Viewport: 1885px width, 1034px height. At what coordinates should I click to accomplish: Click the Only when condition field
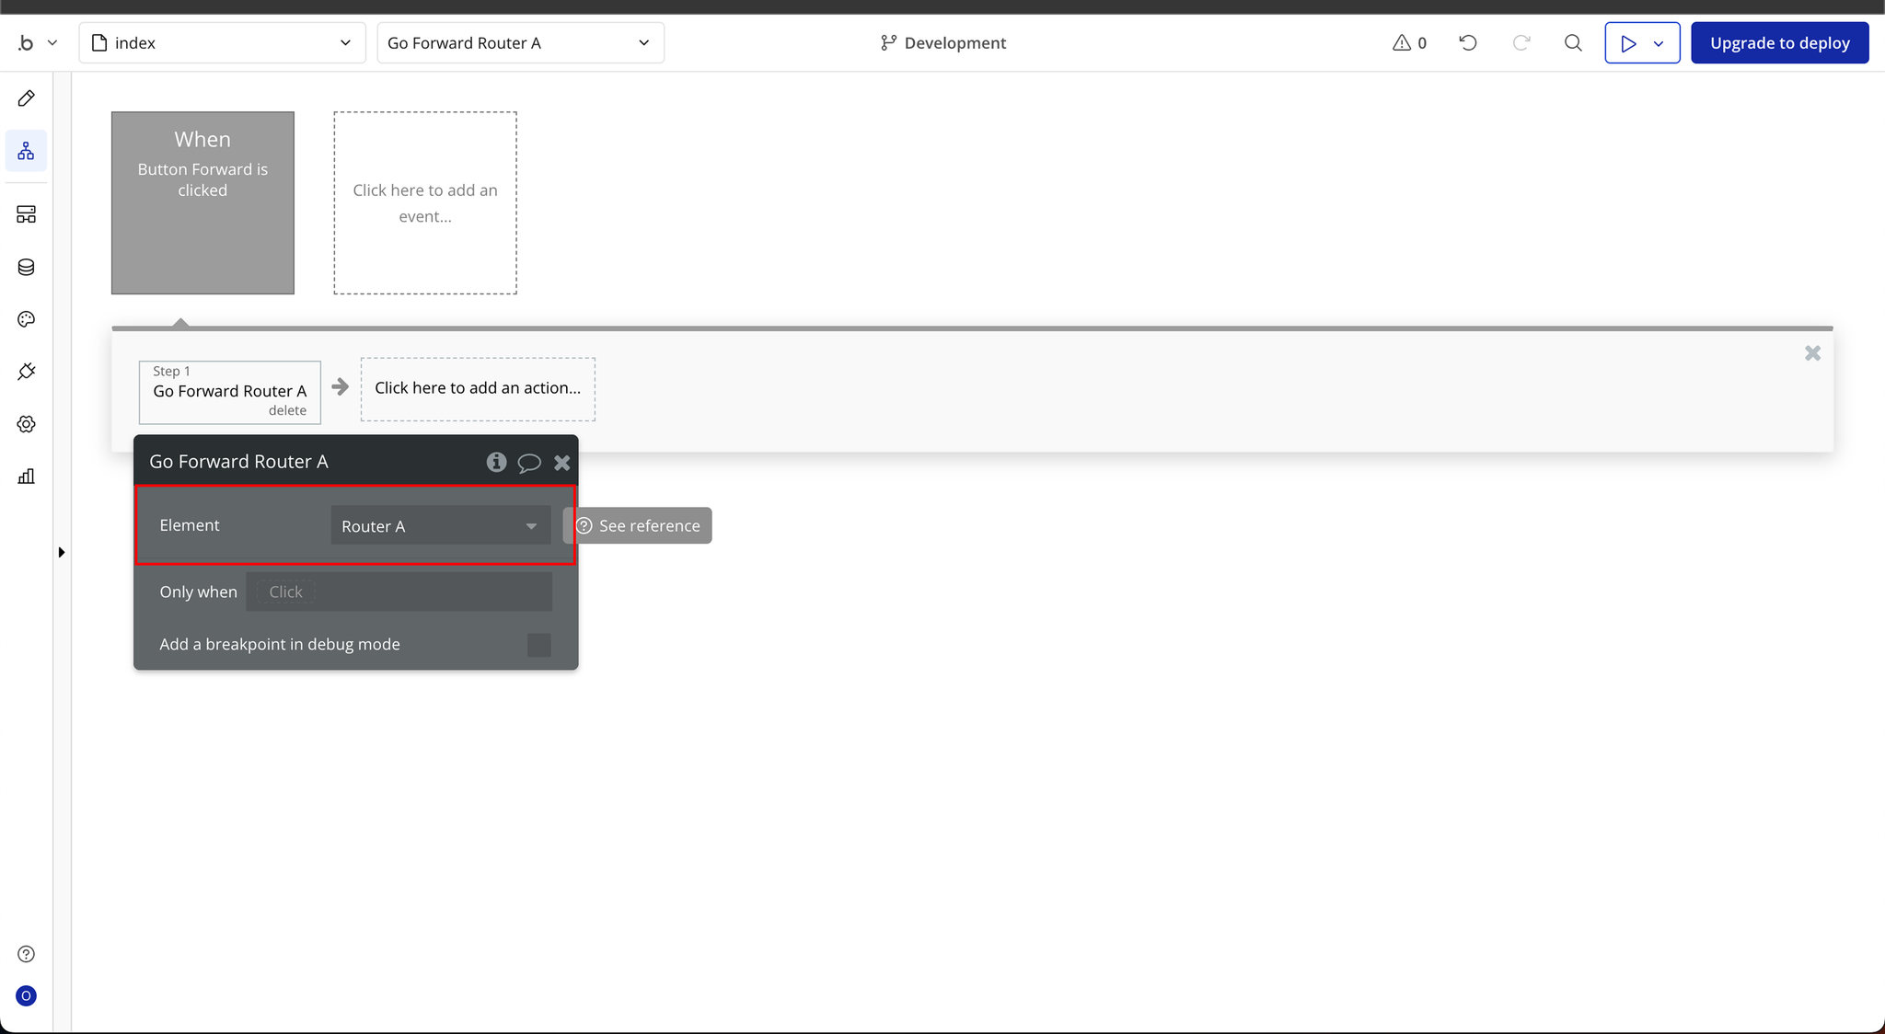coord(399,592)
